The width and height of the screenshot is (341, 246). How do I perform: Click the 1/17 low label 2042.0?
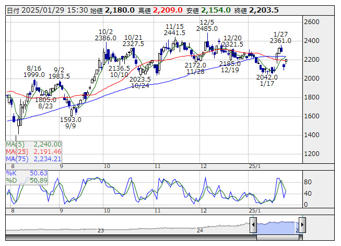267,77
